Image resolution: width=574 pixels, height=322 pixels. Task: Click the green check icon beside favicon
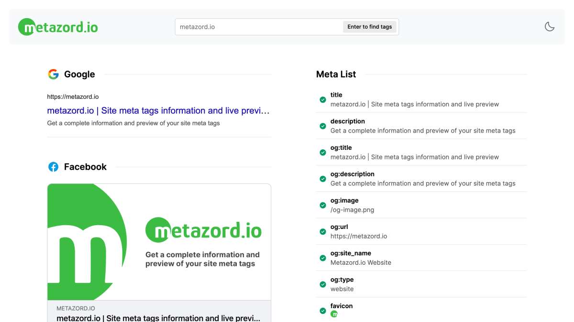[323, 311]
